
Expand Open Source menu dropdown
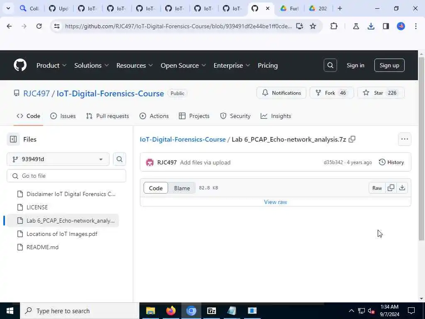(x=183, y=65)
